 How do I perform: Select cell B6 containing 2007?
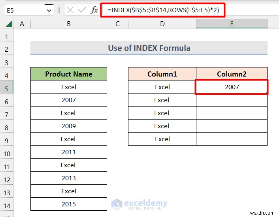coord(69,100)
